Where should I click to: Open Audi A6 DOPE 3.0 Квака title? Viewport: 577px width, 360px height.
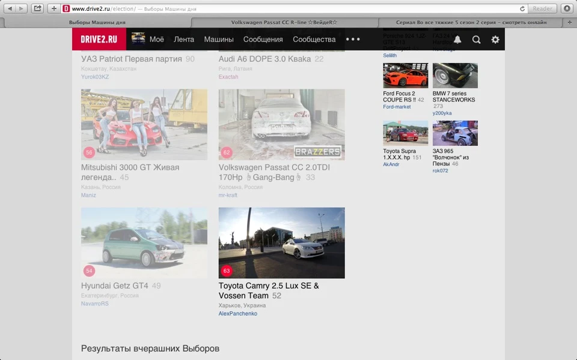(x=264, y=59)
